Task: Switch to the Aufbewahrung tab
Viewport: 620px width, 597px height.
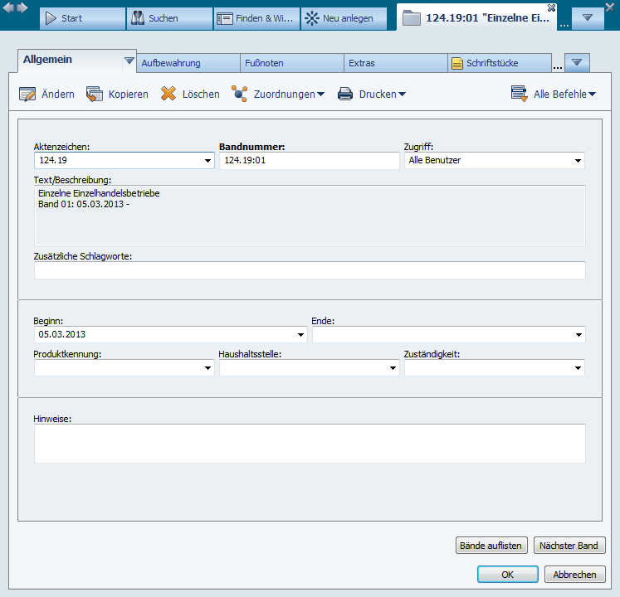Action: (x=188, y=63)
